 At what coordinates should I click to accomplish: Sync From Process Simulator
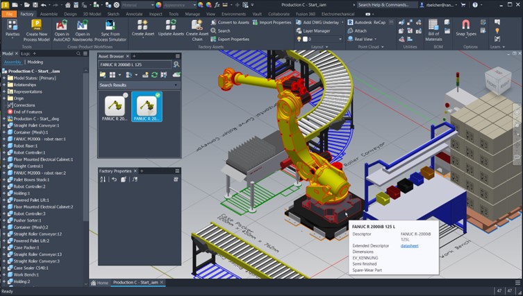pyautogui.click(x=110, y=31)
